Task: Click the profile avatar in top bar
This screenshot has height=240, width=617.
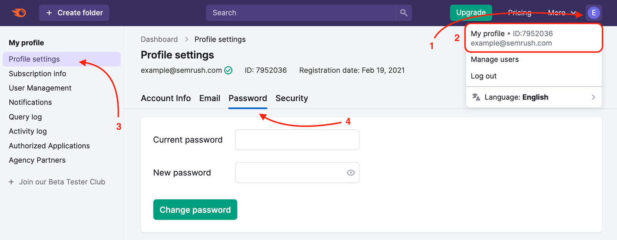Action: click(x=593, y=12)
